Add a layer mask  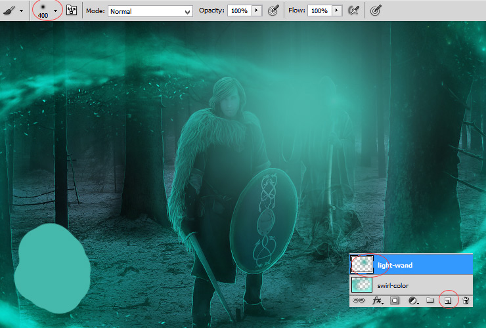coord(395,300)
